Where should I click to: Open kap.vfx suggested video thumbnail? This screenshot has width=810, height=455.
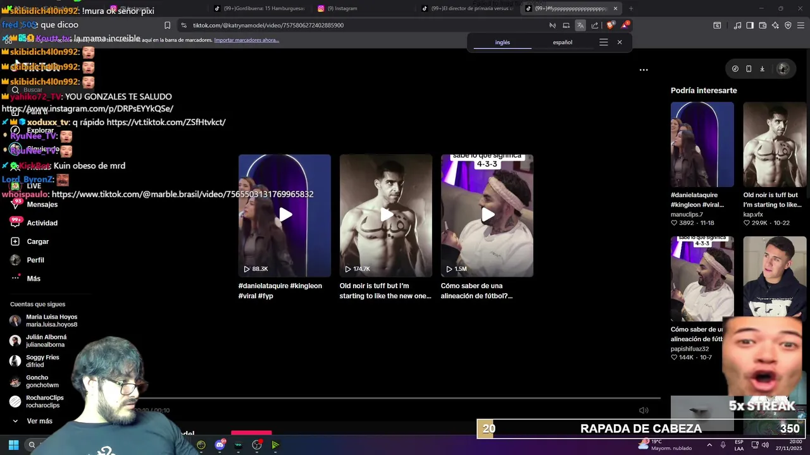(x=775, y=144)
